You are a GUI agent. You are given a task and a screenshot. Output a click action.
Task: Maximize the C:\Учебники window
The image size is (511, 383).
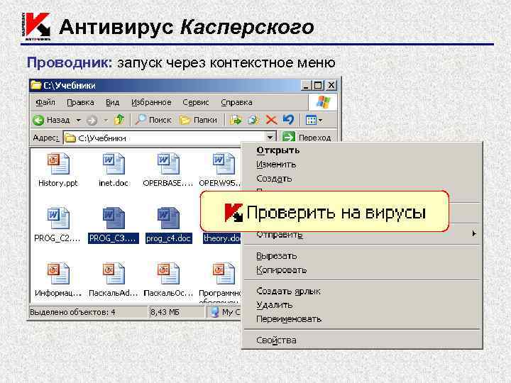pos(318,86)
